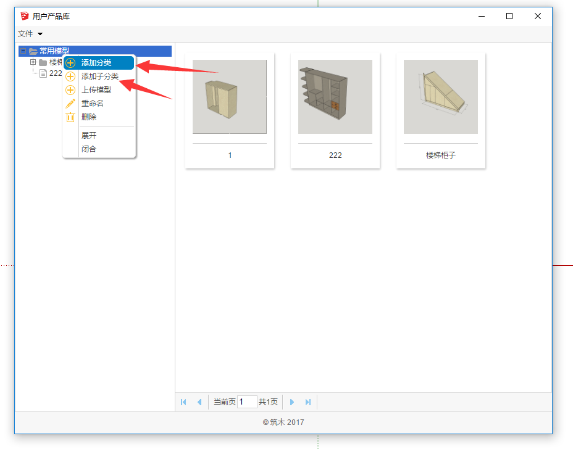
Task: Minimize the 用户产品库 window
Action: [x=482, y=16]
